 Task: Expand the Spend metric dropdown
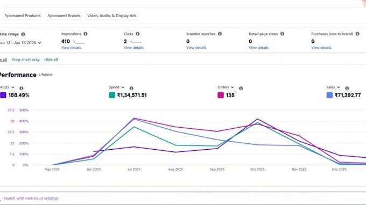[x=116, y=87]
